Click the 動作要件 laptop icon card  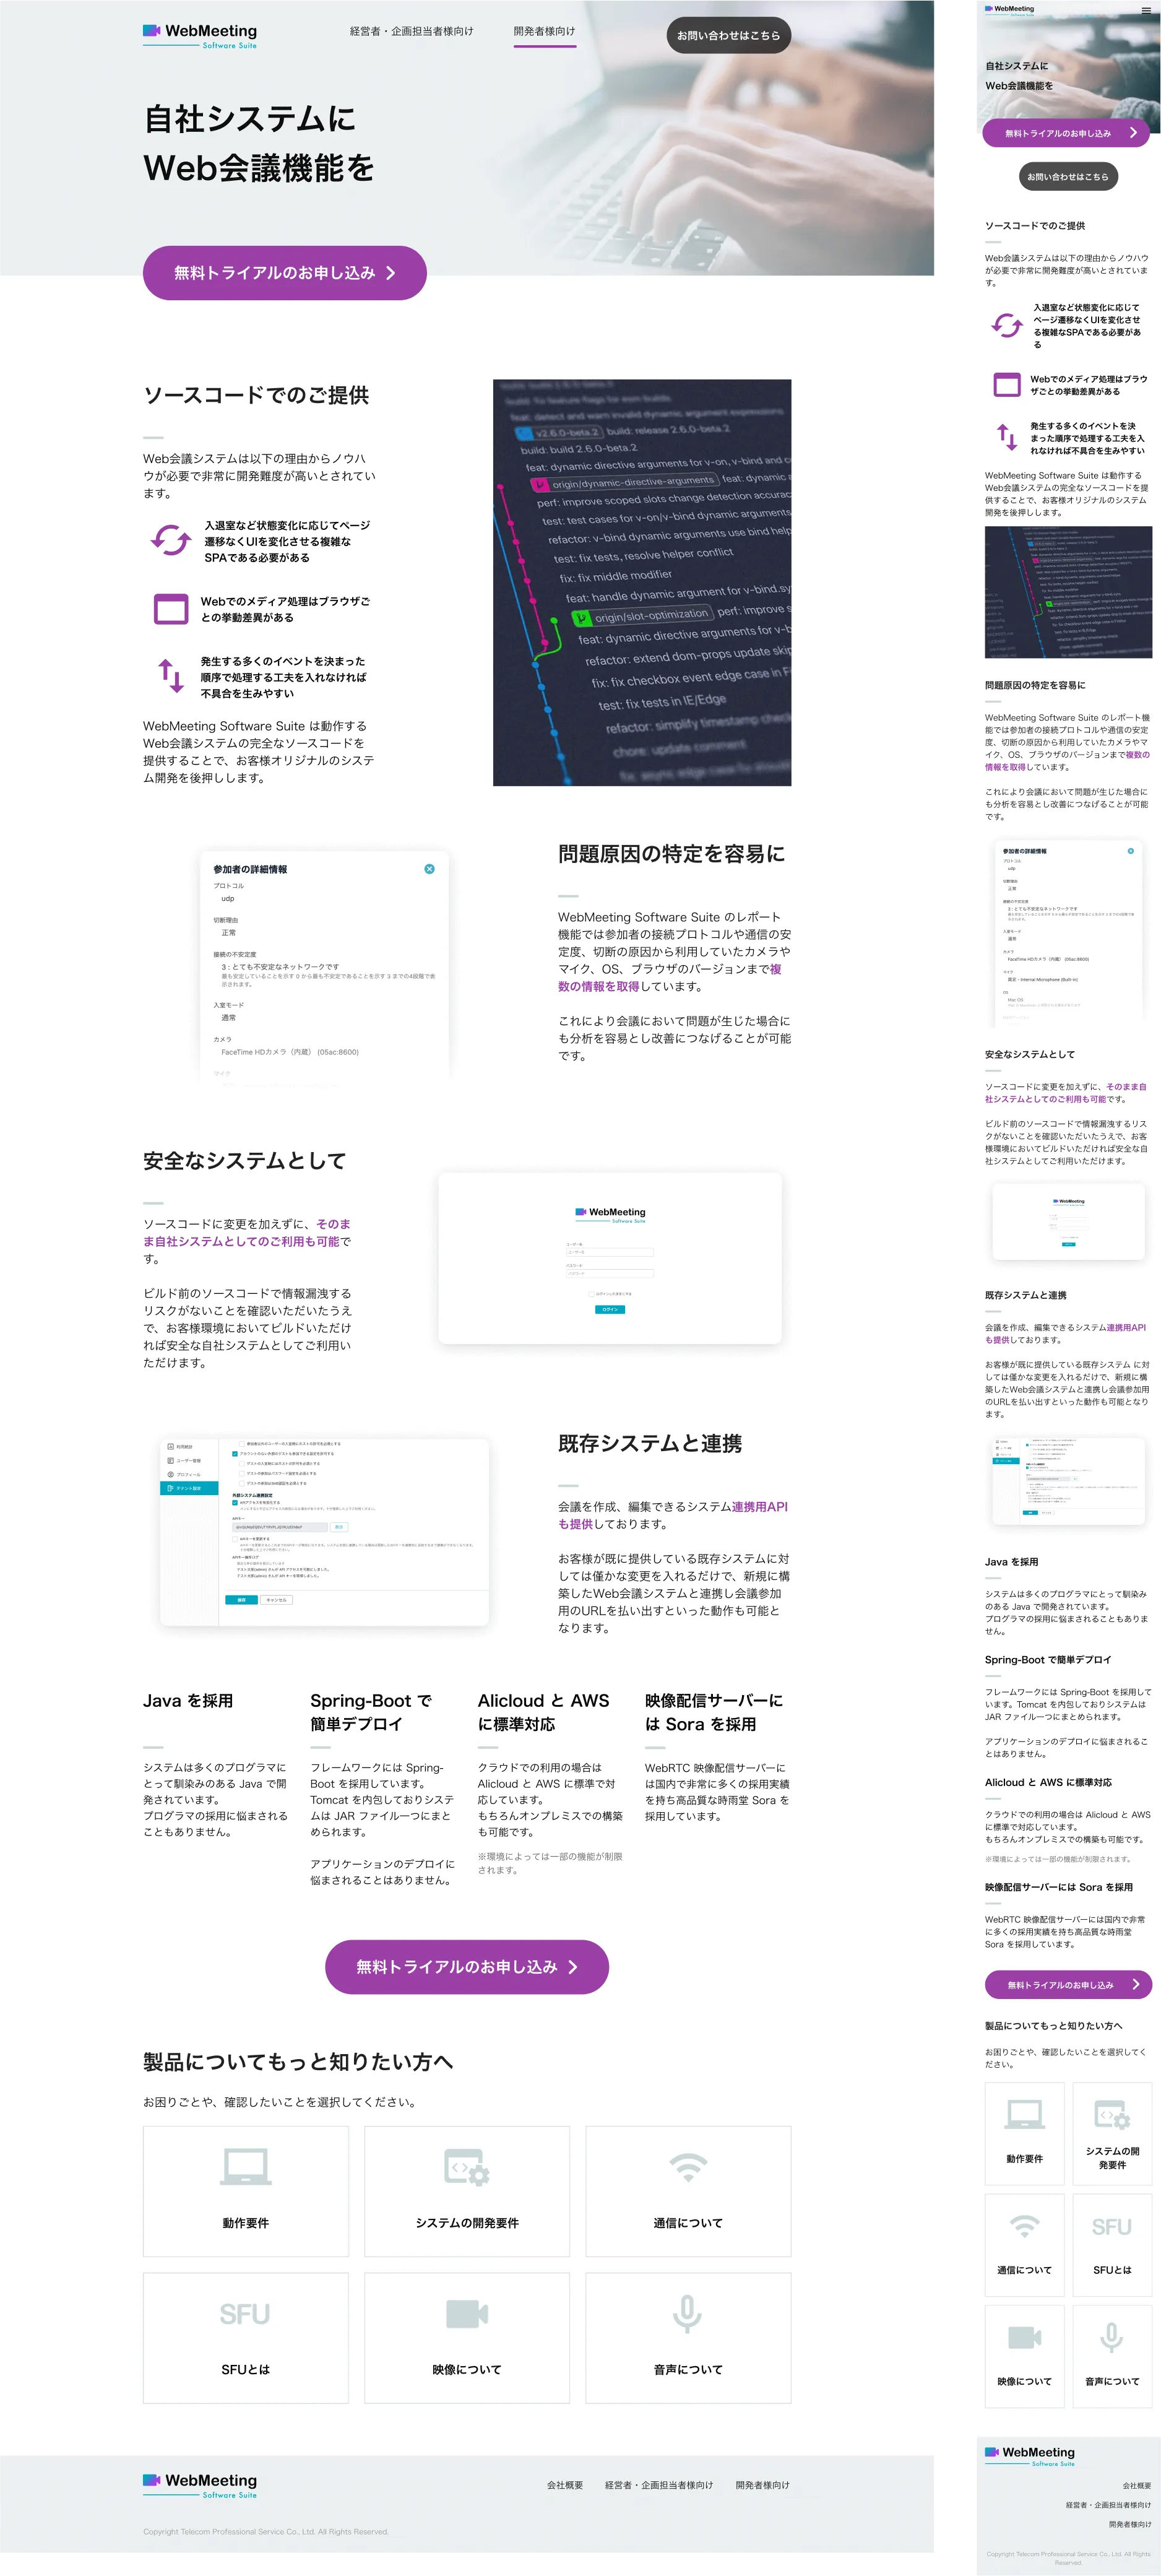[x=245, y=2168]
